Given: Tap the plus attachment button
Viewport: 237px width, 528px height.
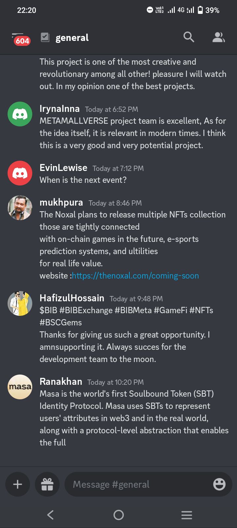Looking at the screenshot, I should tap(17, 484).
